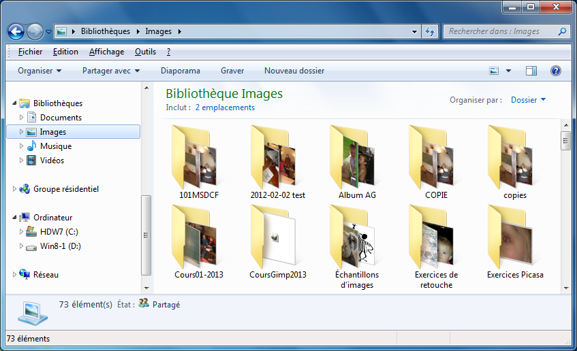
Task: Refresh the Images folder view
Action: pos(430,31)
